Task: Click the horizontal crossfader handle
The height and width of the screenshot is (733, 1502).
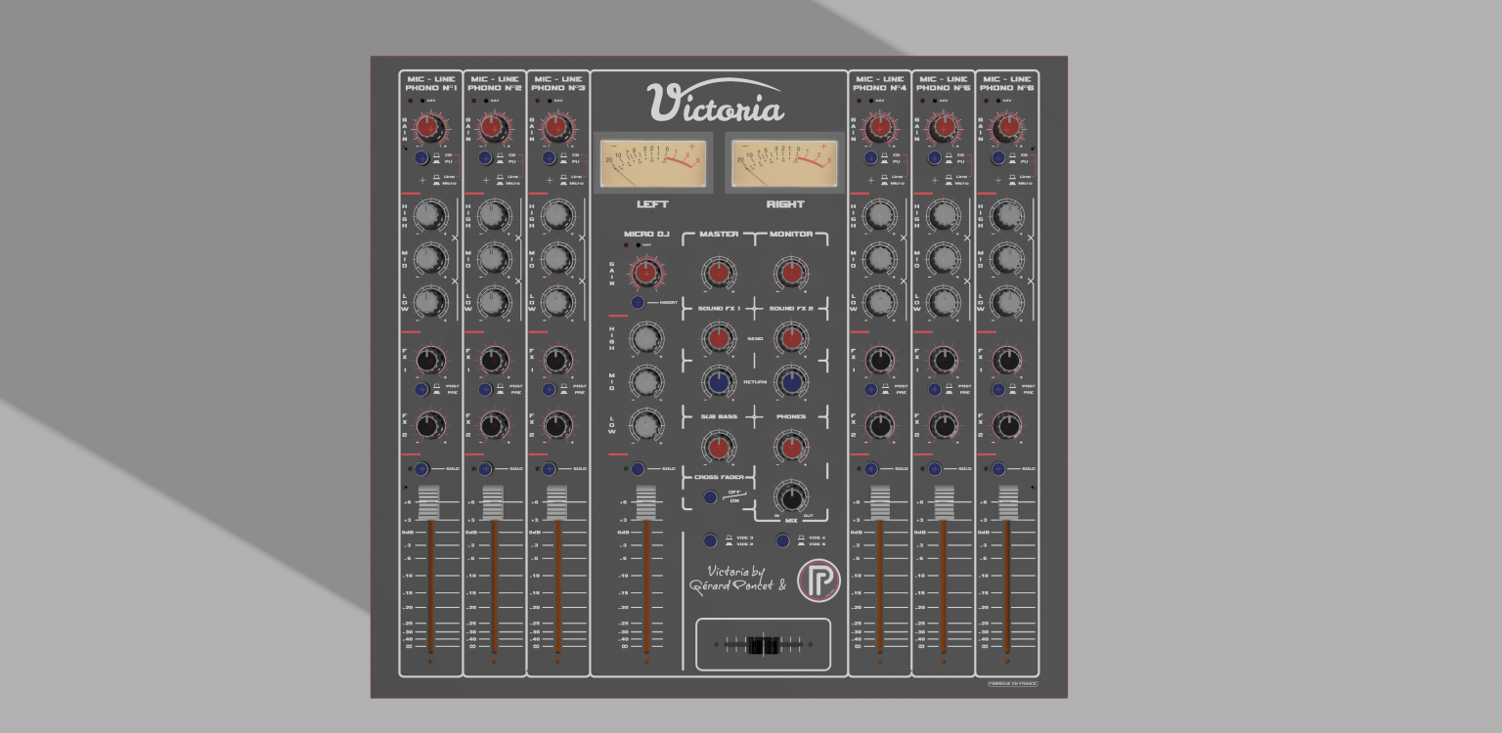Action: 763,645
